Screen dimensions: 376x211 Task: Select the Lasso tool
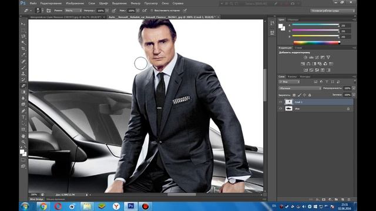tap(23, 36)
